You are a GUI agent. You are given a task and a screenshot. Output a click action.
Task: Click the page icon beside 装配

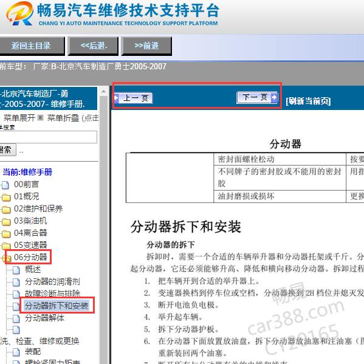coord(16,352)
